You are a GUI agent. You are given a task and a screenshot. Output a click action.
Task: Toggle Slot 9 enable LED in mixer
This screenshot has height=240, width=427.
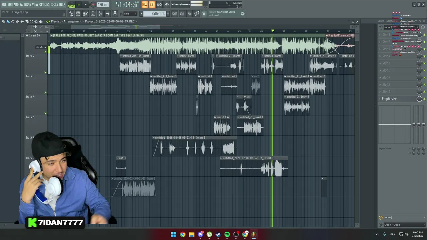point(425,92)
